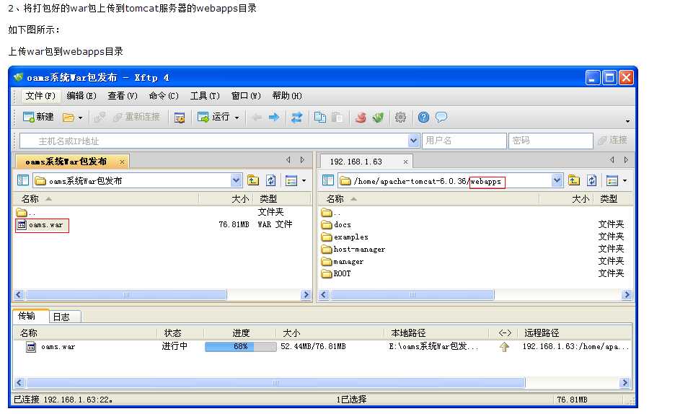The width and height of the screenshot is (675, 414).
Task: Expand toolbar overflow arrow at the right end
Action: (627, 121)
